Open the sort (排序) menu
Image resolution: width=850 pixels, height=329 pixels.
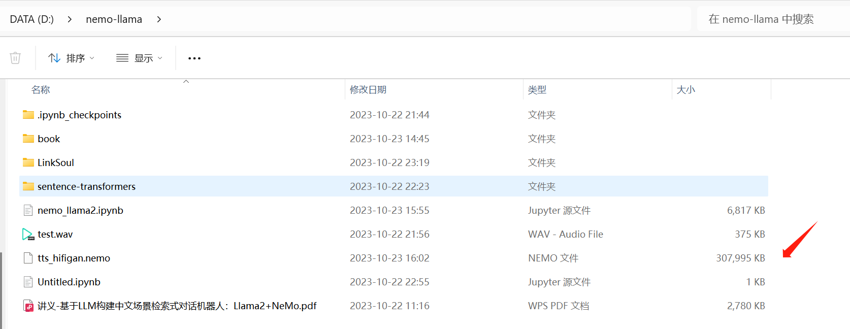tap(71, 58)
